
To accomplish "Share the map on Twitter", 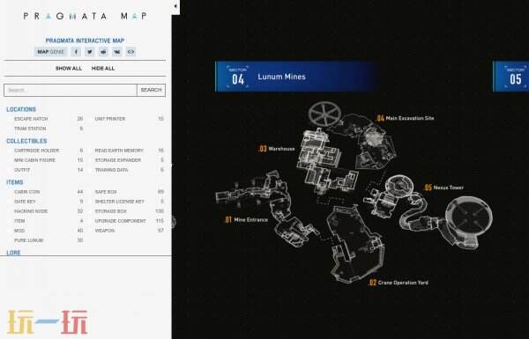I will [89, 52].
